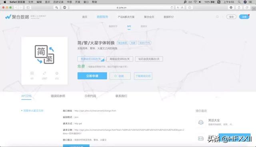Open the 编辑 menu
Image resolution: width=256 pixels, height=147 pixels.
click(39, 2)
